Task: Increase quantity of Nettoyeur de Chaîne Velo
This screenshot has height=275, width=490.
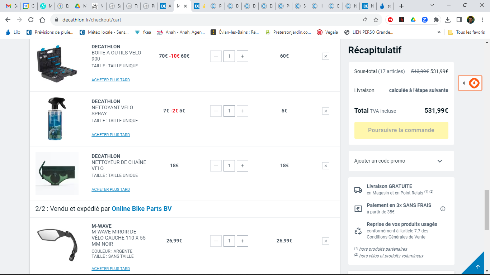Action: tap(242, 166)
